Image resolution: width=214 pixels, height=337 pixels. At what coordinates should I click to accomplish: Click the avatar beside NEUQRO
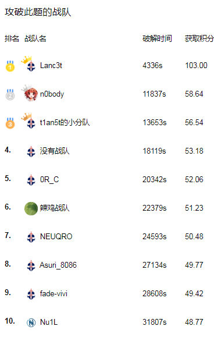(31, 237)
